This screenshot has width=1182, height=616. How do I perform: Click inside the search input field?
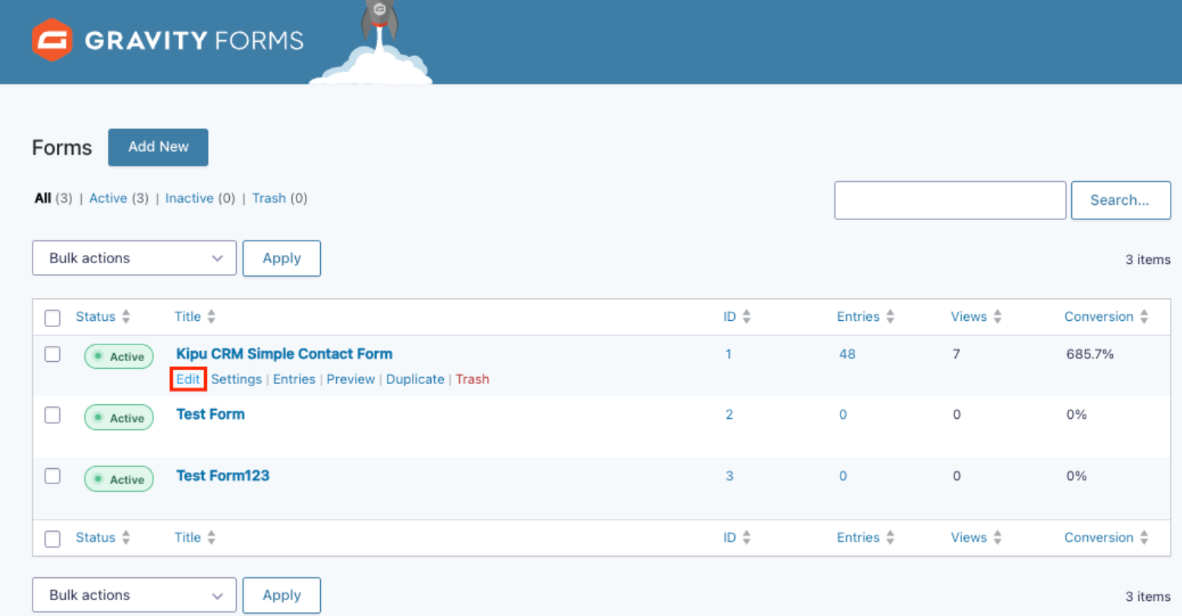[x=949, y=200]
